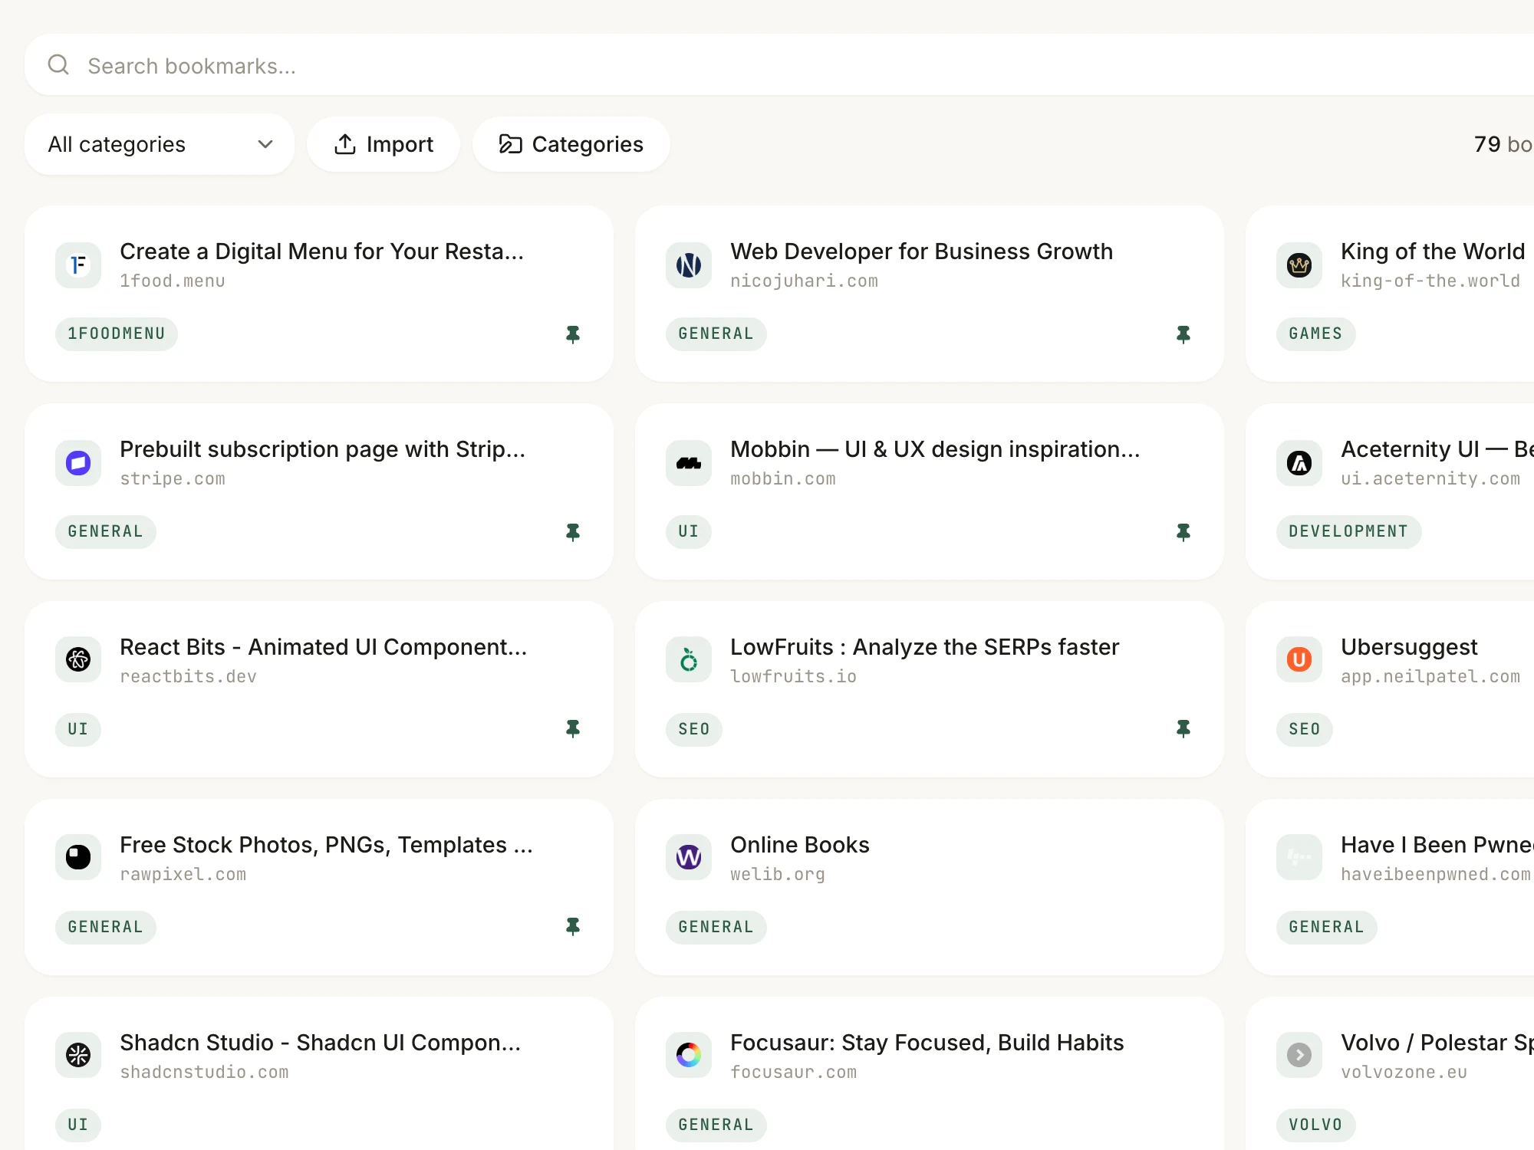Image resolution: width=1534 pixels, height=1150 pixels.
Task: Open the Categories manager button
Action: [x=571, y=144]
